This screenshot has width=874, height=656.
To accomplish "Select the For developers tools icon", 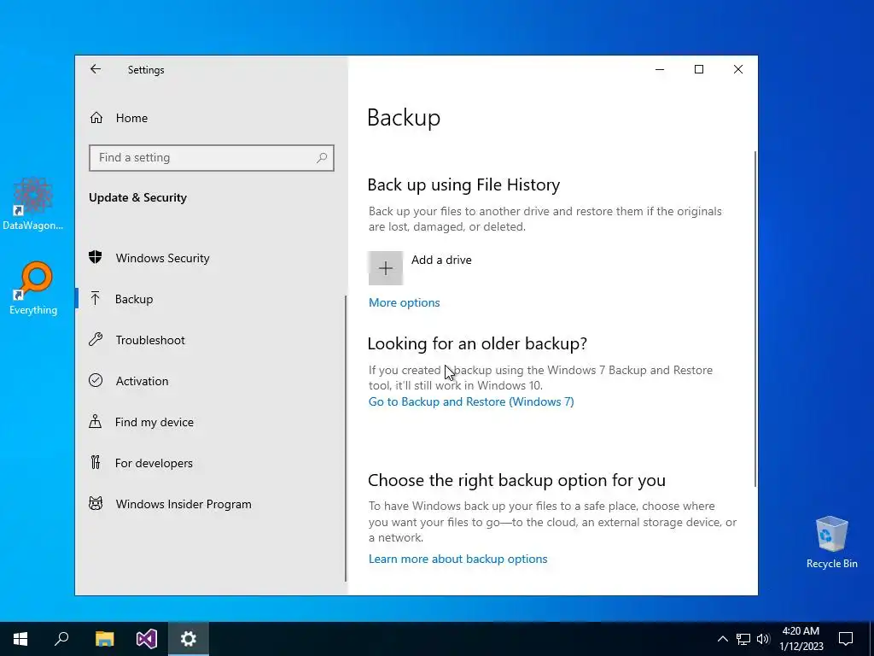I will [x=96, y=462].
